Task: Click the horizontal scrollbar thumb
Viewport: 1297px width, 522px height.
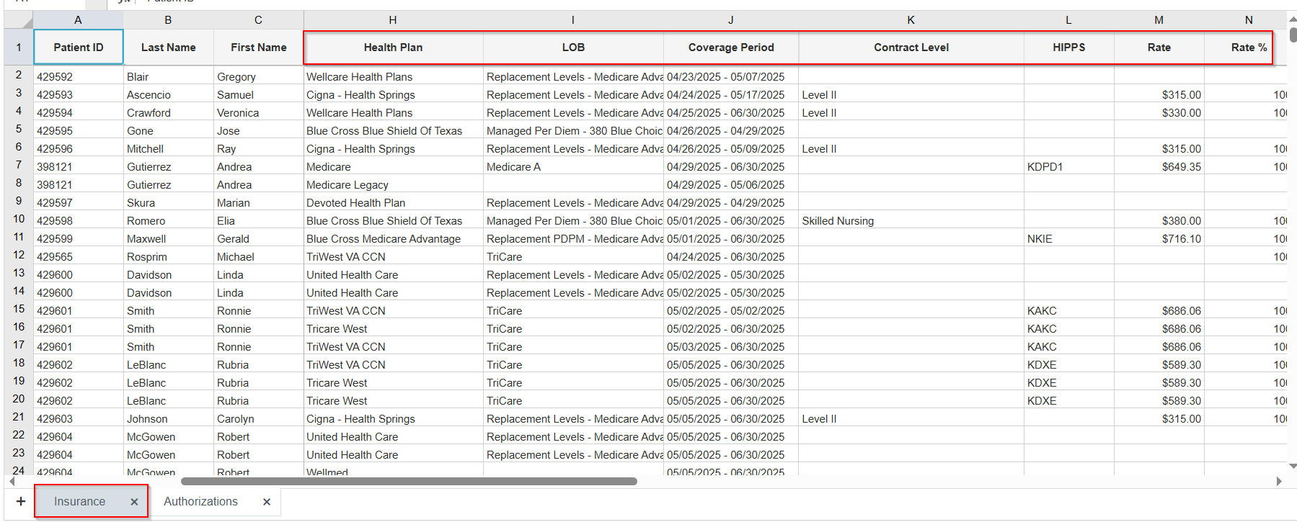Action: (409, 481)
